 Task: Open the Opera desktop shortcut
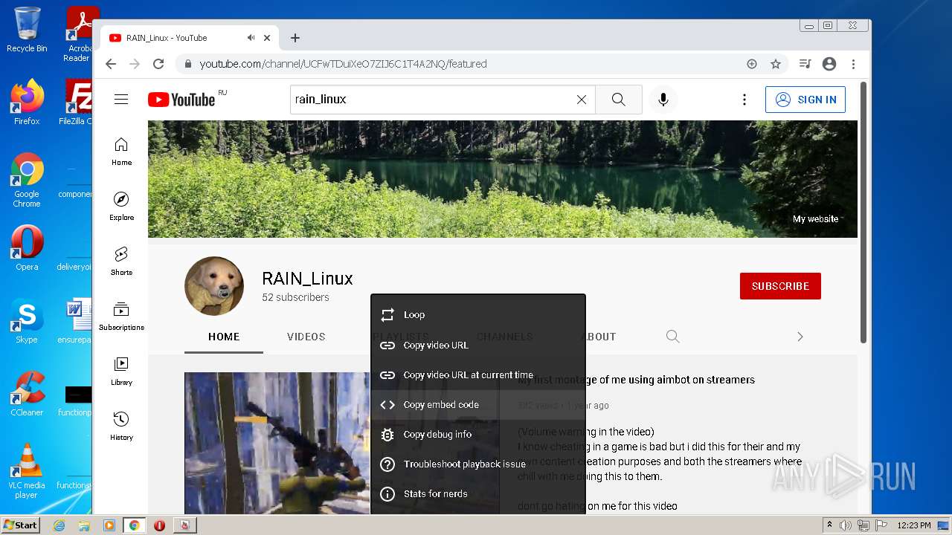click(27, 248)
